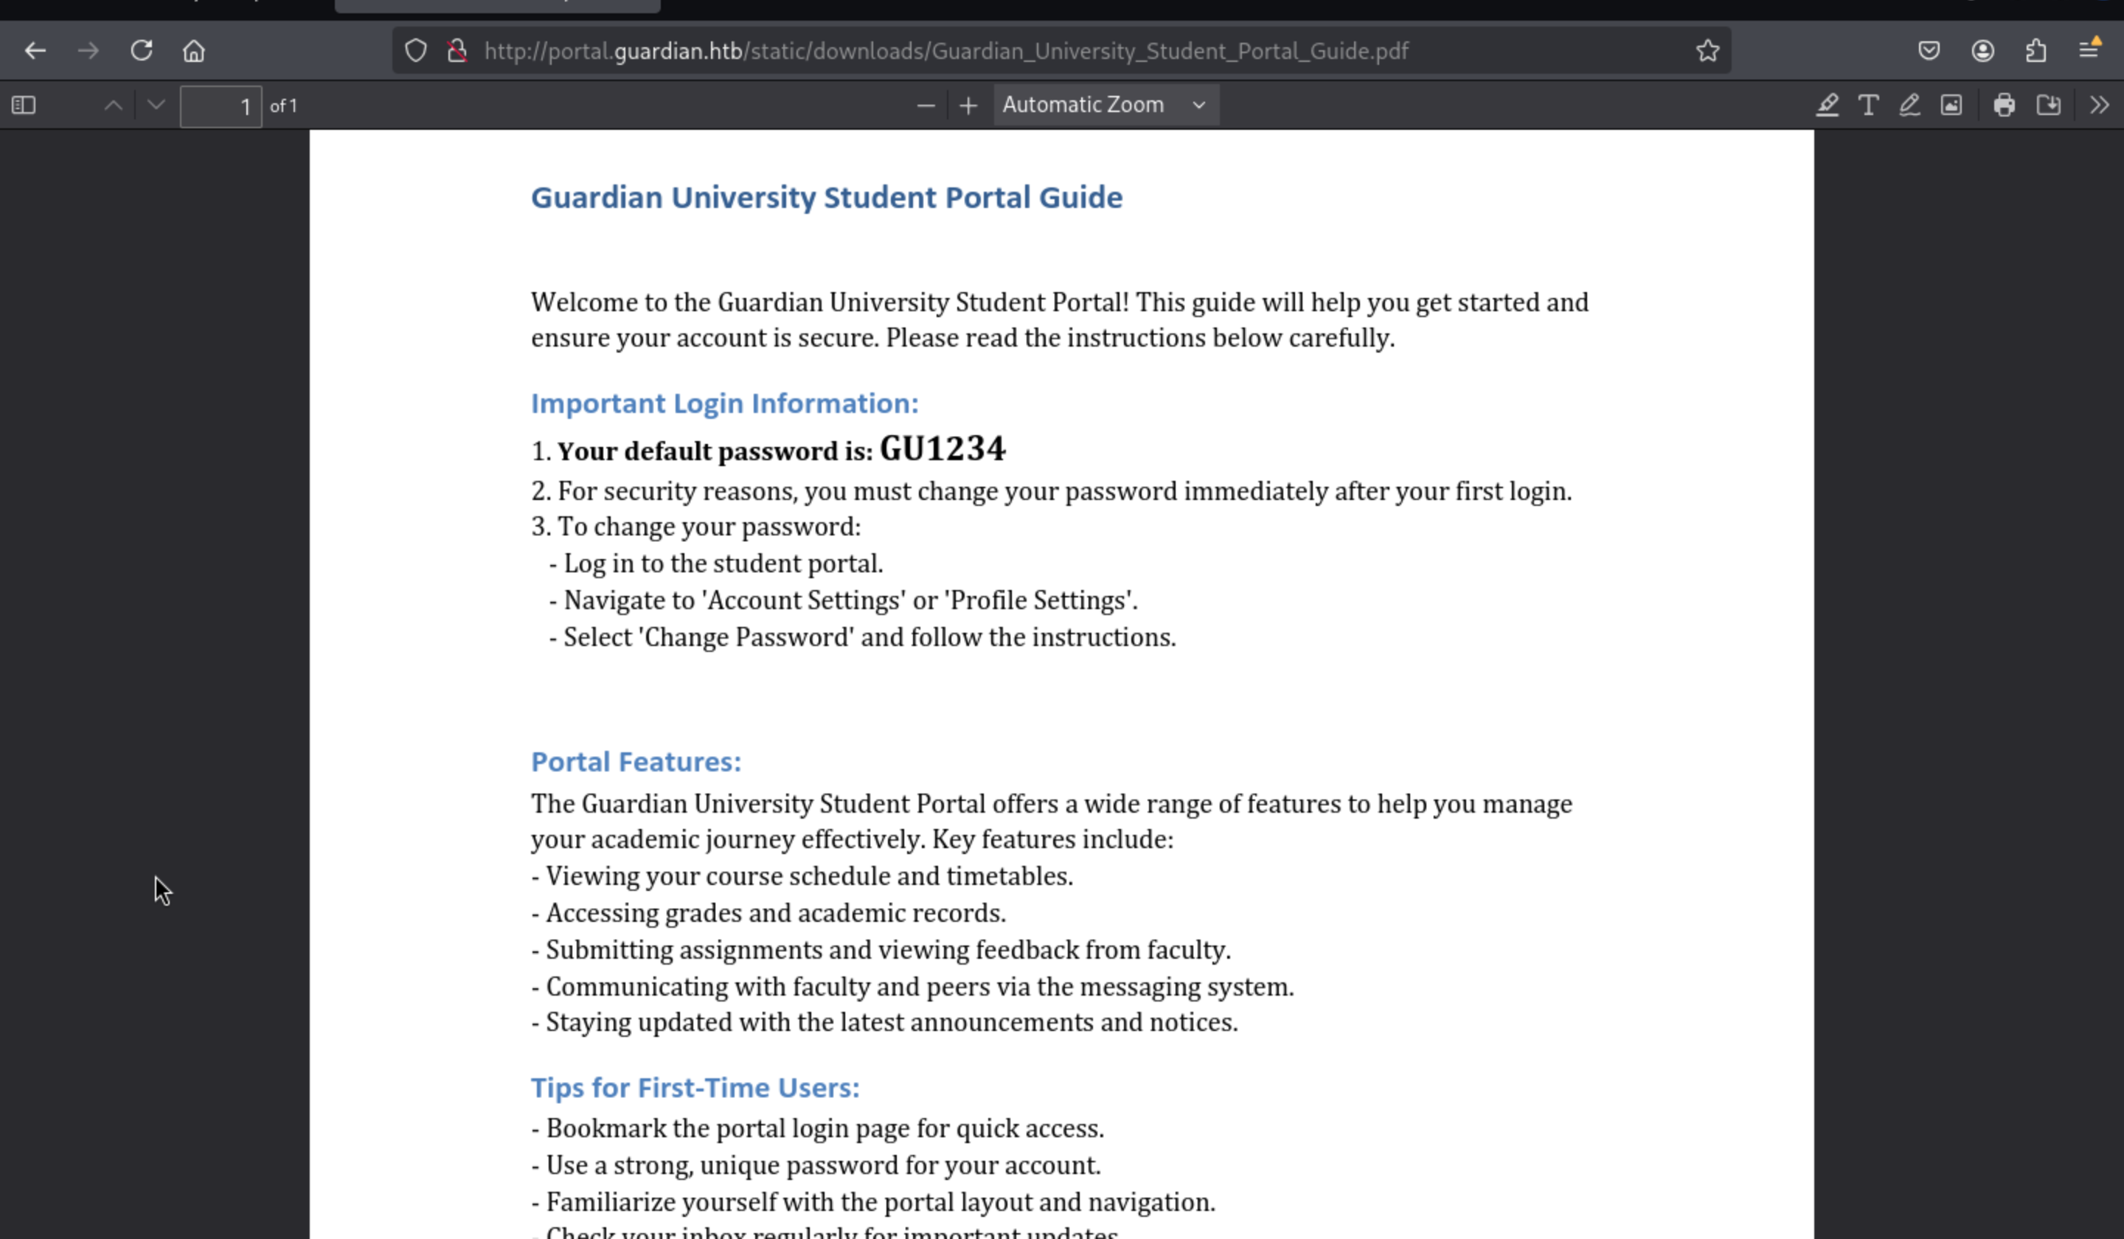
Task: Expand the PDF tools overflow menu
Action: click(2099, 105)
